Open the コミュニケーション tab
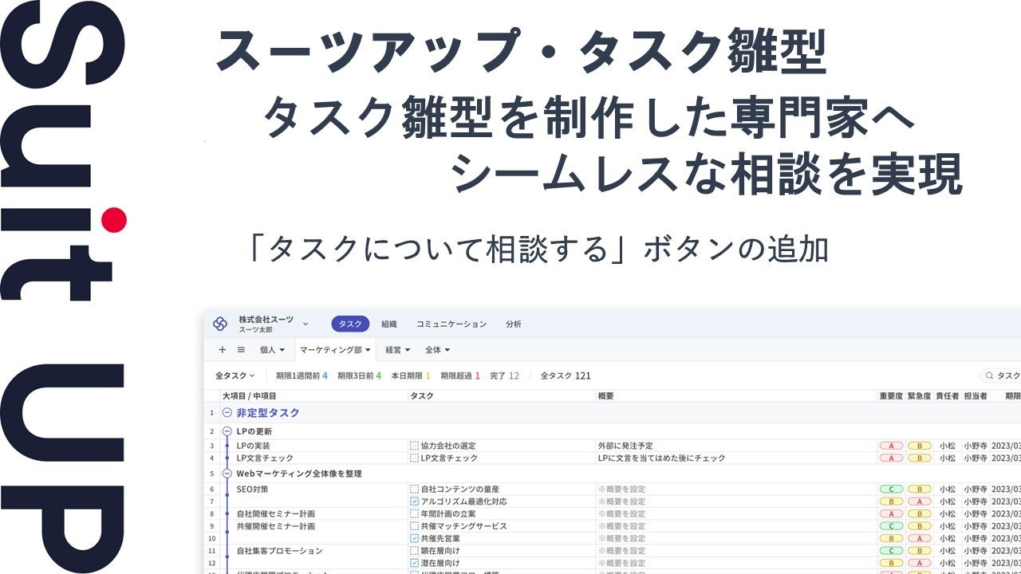Screen dimensions: 1021x574 coord(451,324)
